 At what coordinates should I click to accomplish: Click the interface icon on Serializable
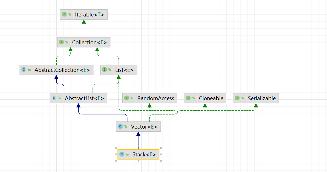point(237,98)
